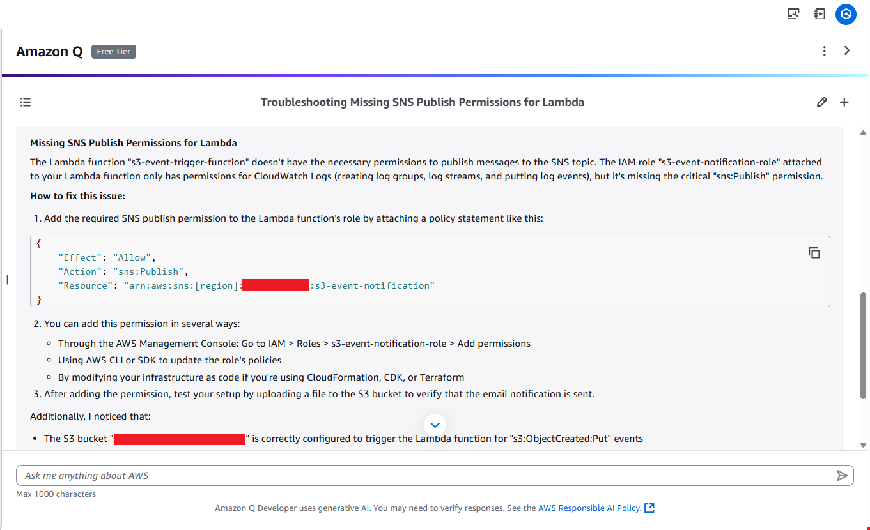Click the "Action": "sns:Publish" code line

coord(123,271)
